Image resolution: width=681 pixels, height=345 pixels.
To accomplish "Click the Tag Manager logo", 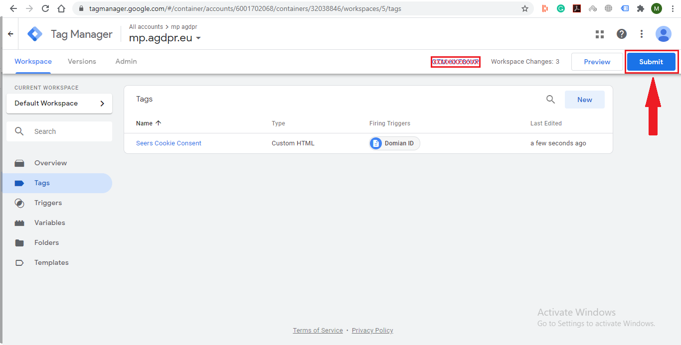I will tap(35, 34).
